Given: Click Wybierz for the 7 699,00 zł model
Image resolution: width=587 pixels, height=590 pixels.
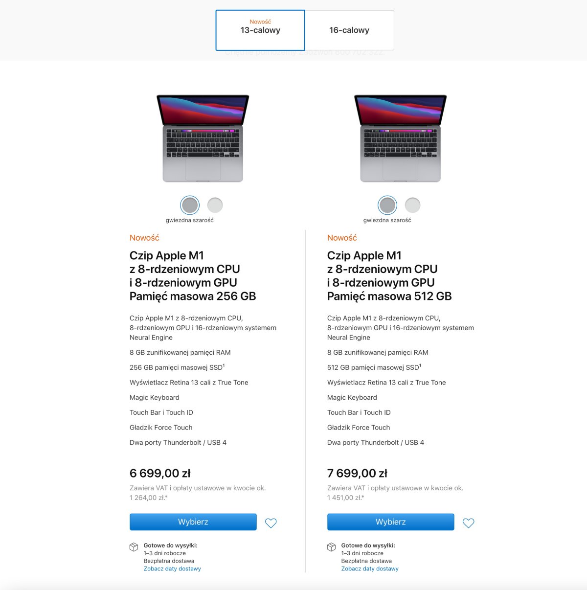Looking at the screenshot, I should pyautogui.click(x=391, y=522).
